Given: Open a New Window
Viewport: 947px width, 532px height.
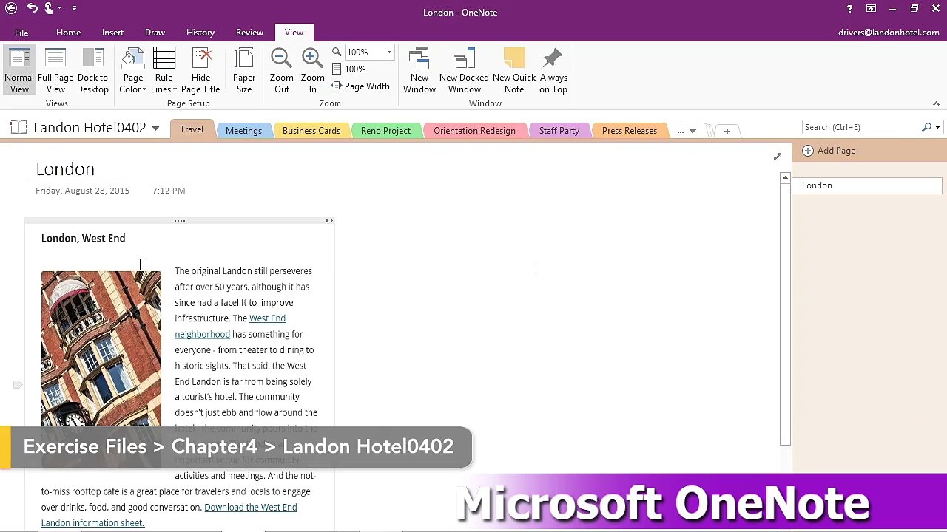Looking at the screenshot, I should tap(419, 72).
